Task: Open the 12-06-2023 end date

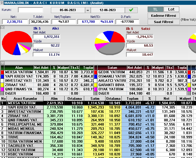Action: tap(108, 10)
